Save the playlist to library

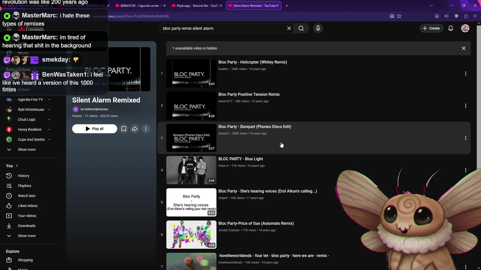[124, 129]
